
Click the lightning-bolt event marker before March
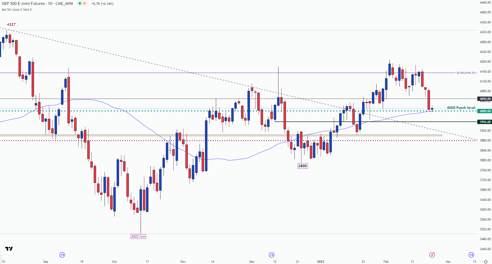[x=432, y=255]
